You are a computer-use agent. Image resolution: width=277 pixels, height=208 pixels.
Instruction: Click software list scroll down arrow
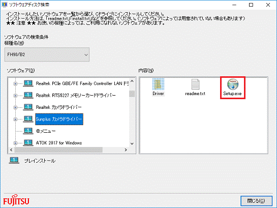click(x=132, y=143)
